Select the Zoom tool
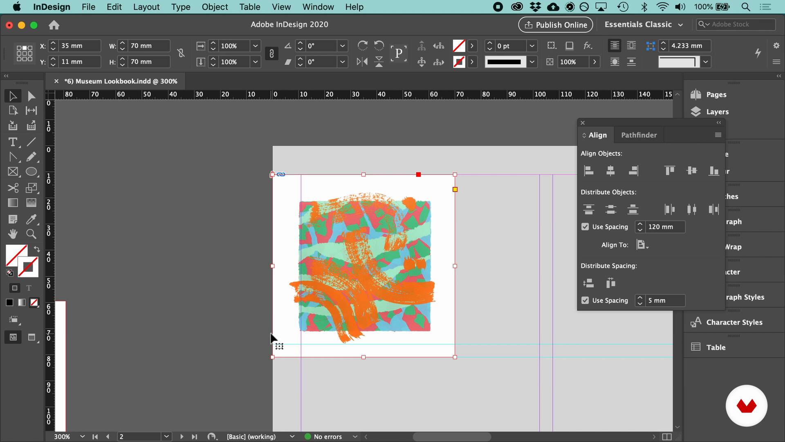Screen dimensions: 785x442 coord(31,234)
